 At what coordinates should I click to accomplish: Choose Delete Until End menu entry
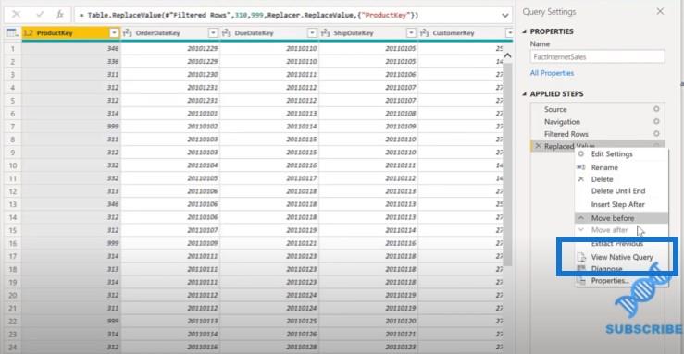coord(618,190)
